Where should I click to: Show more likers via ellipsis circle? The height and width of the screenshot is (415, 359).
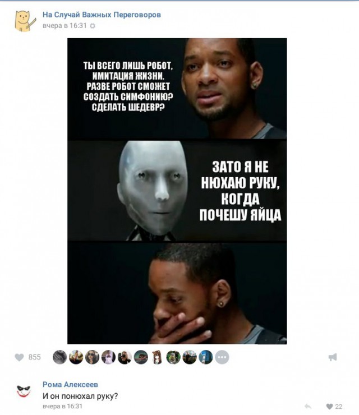[x=222, y=357]
